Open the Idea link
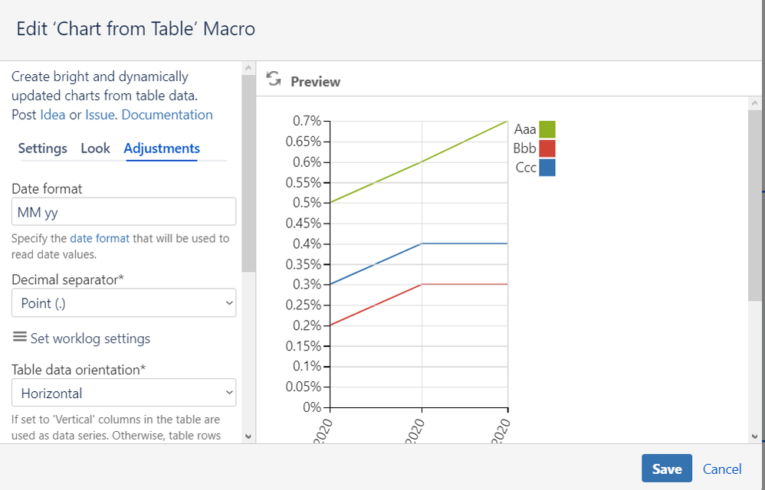 (x=53, y=115)
